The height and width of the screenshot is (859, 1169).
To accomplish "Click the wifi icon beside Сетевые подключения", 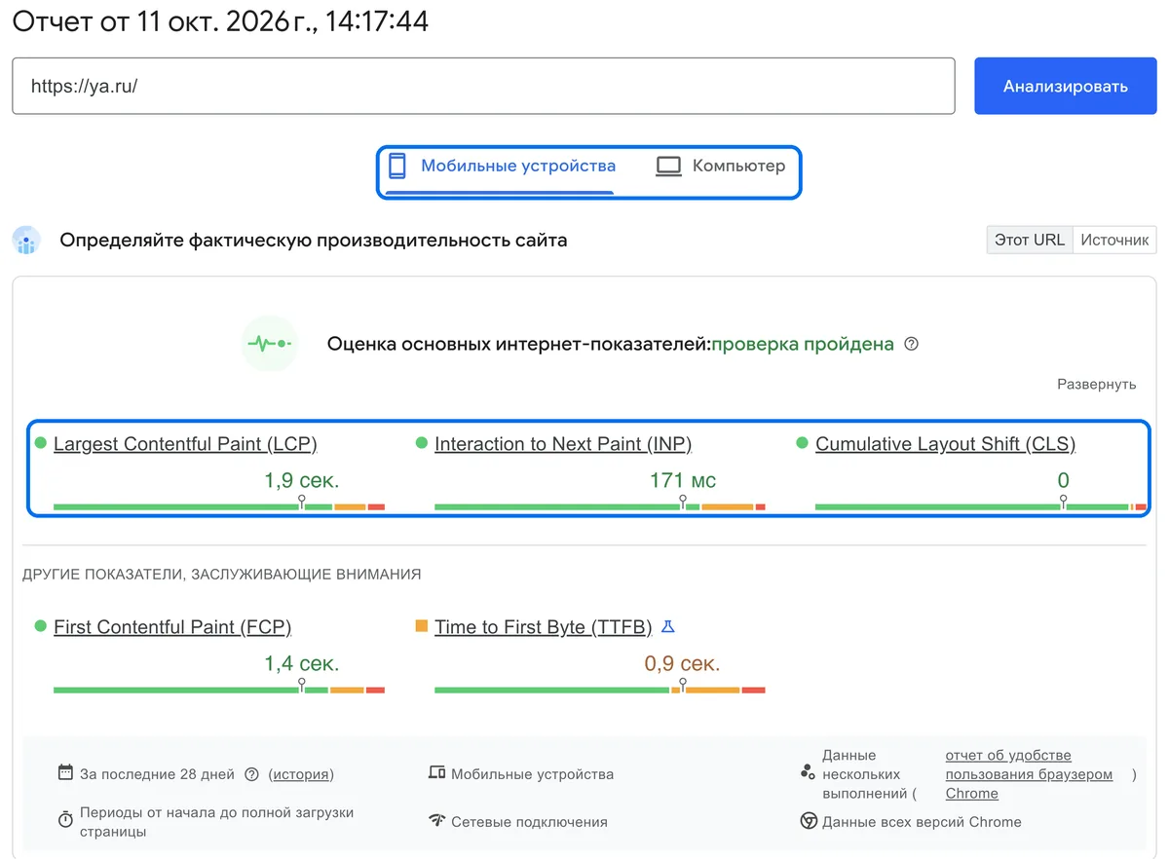I will click(436, 820).
